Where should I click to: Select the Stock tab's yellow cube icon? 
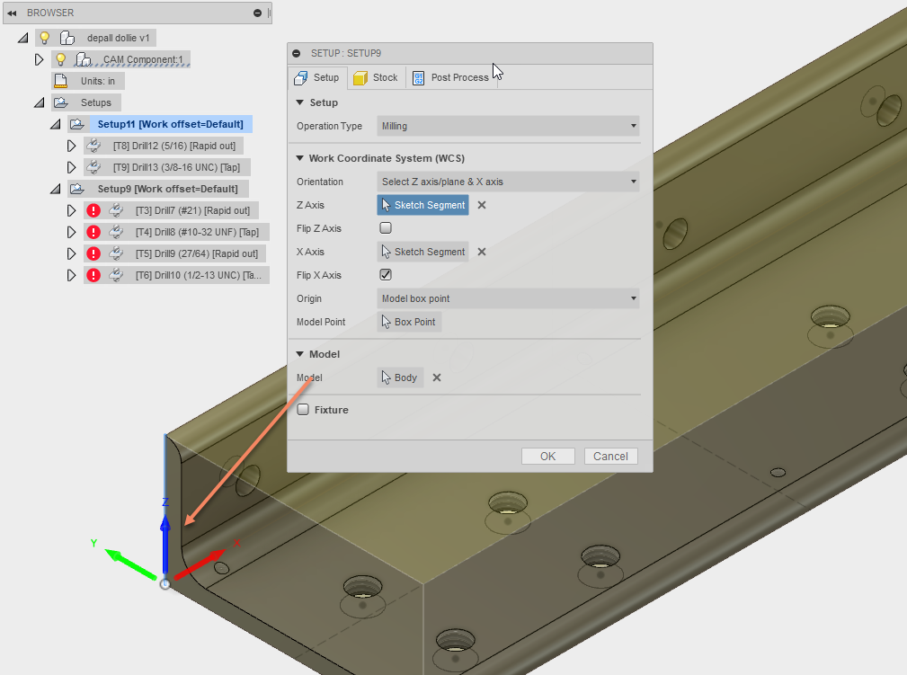click(361, 77)
